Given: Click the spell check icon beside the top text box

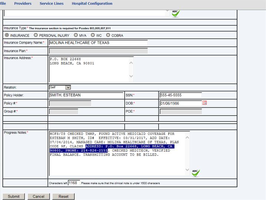Looking at the screenshot, I should click(x=175, y=13).
